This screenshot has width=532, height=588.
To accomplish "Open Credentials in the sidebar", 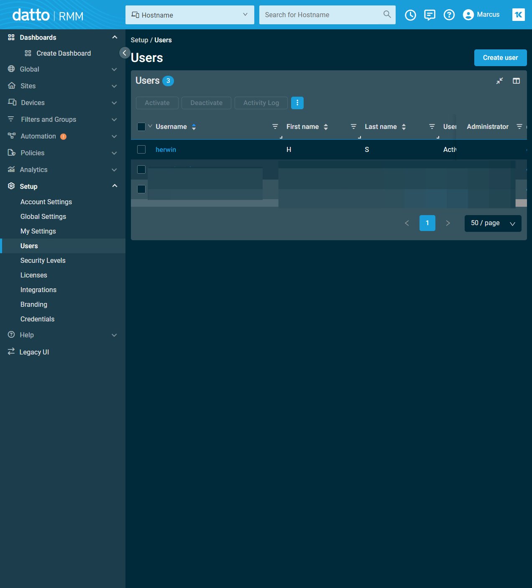I will click(37, 319).
